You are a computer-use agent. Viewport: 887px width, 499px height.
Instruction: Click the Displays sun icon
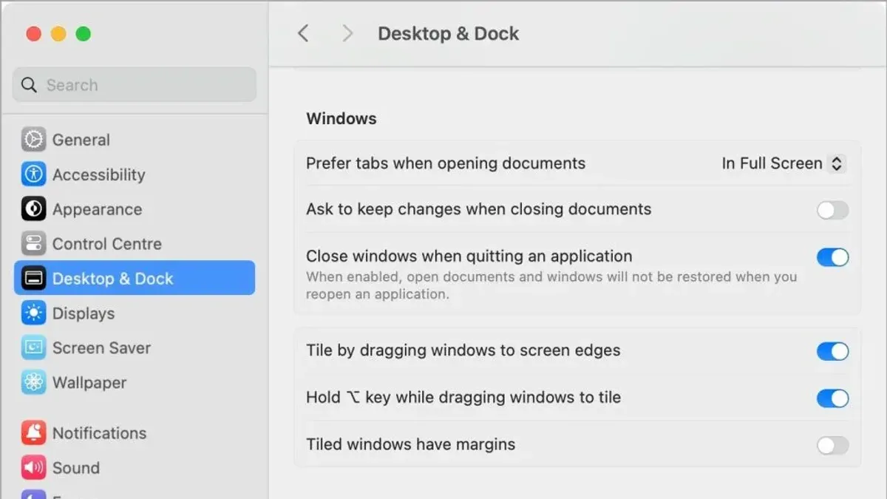pos(33,313)
